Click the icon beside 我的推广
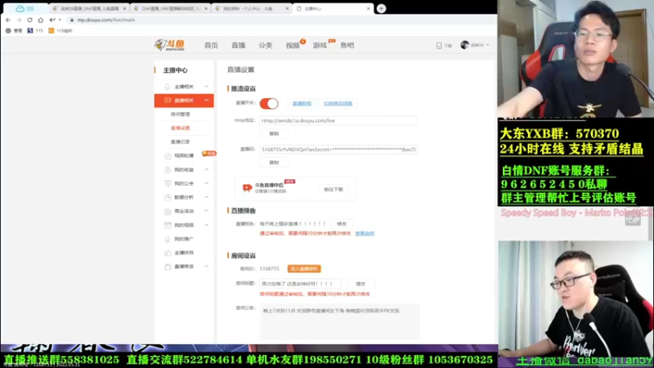The width and height of the screenshot is (654, 368). coord(168,239)
